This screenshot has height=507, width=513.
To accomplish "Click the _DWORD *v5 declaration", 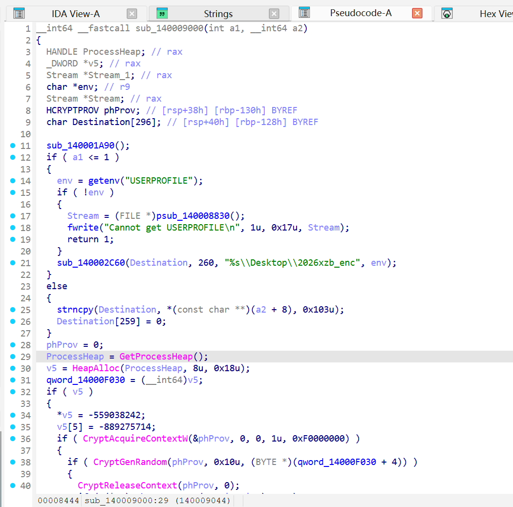I will pos(75,63).
